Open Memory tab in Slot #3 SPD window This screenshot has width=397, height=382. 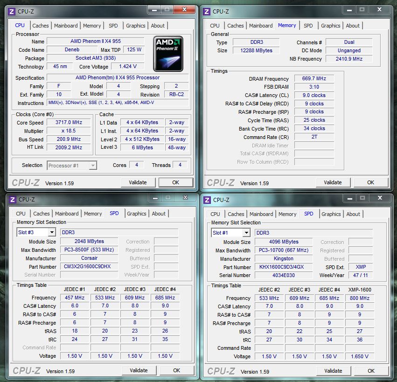click(93, 214)
